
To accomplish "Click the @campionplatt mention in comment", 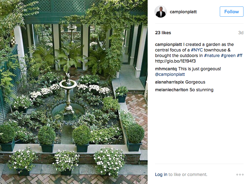I will point(170,74).
